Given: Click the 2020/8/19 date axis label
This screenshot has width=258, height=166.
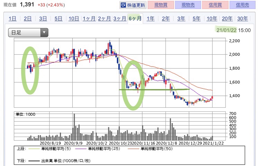Looking at the screenshot, I should (50, 143).
